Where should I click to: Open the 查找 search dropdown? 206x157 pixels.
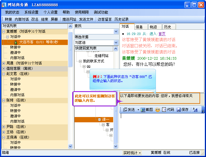tap(116, 31)
